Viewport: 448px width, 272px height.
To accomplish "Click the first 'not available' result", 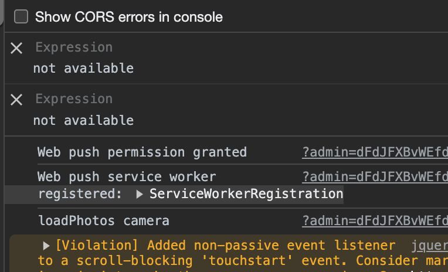I will (x=83, y=68).
